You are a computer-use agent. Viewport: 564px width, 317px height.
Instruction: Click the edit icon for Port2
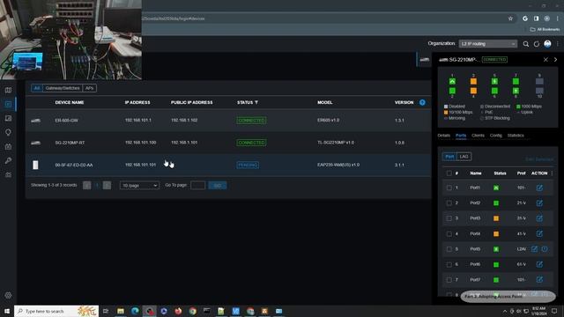[x=539, y=203]
